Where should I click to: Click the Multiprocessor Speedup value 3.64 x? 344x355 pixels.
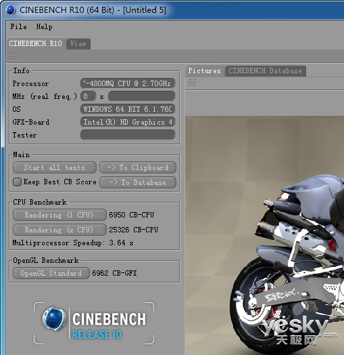[x=121, y=243]
